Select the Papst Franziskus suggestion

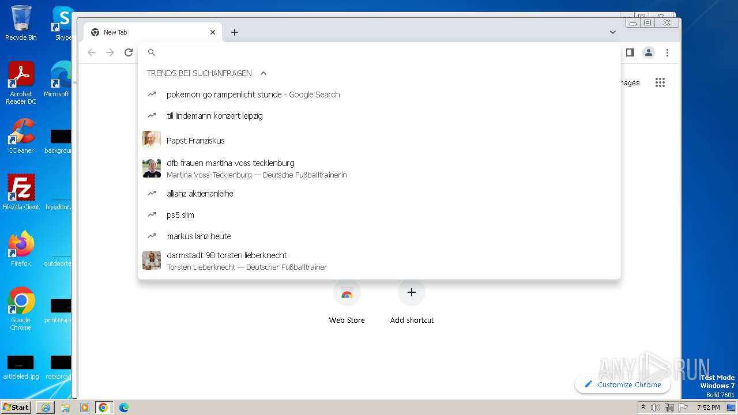pyautogui.click(x=379, y=141)
